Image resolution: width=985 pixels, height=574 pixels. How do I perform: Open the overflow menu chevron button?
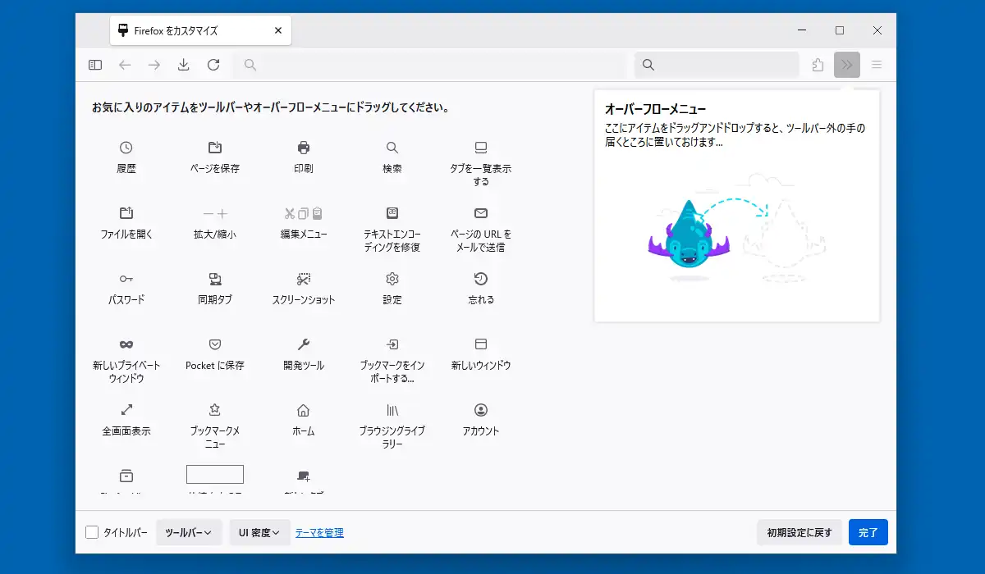click(x=847, y=65)
